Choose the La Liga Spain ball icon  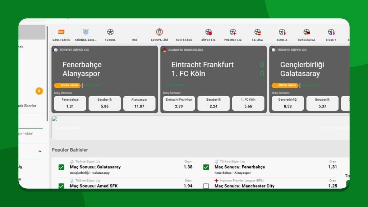257,32
